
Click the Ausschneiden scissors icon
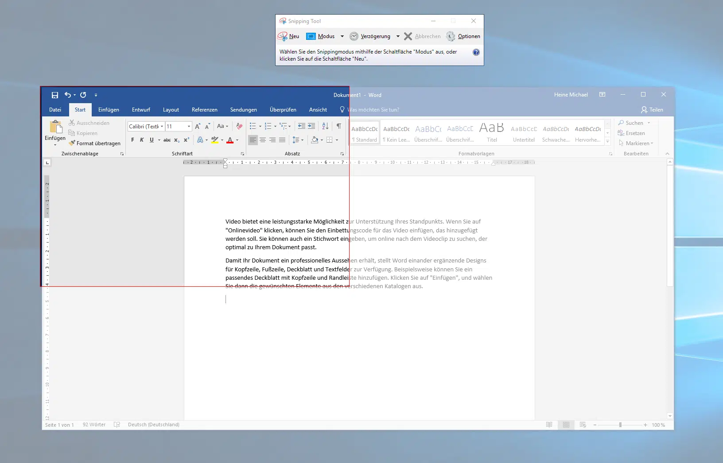(x=72, y=123)
